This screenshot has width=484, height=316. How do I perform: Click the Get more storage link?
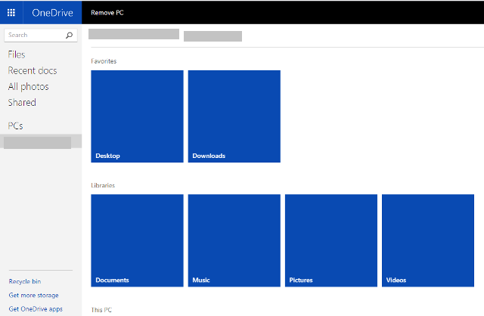(33, 296)
